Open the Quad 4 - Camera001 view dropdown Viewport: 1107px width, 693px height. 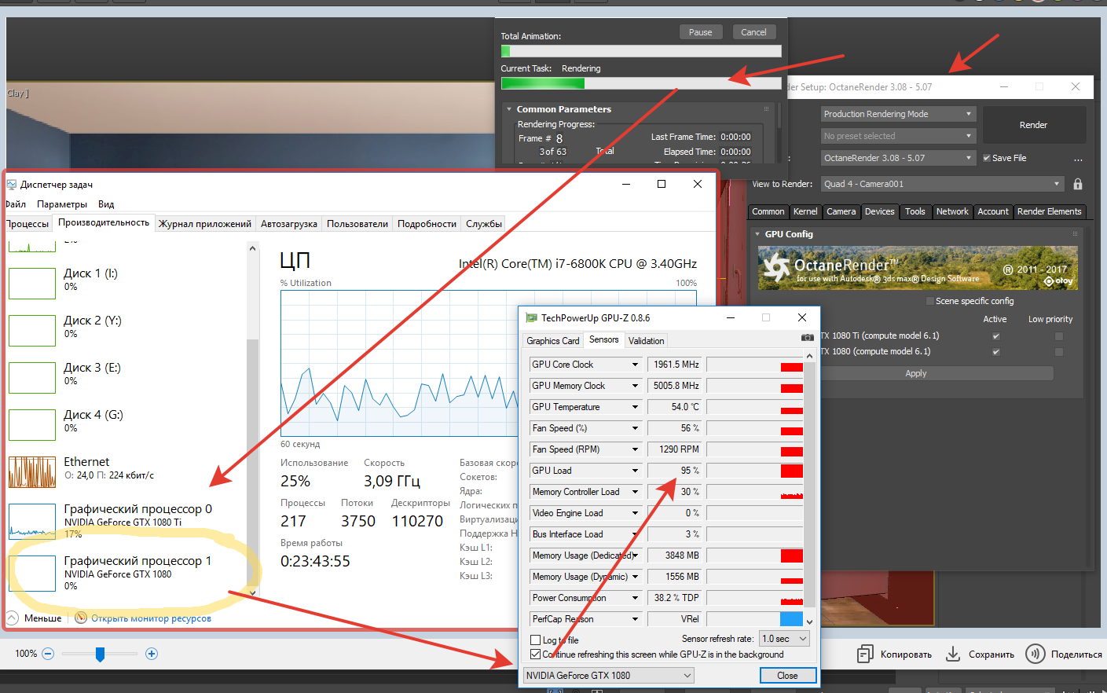942,184
